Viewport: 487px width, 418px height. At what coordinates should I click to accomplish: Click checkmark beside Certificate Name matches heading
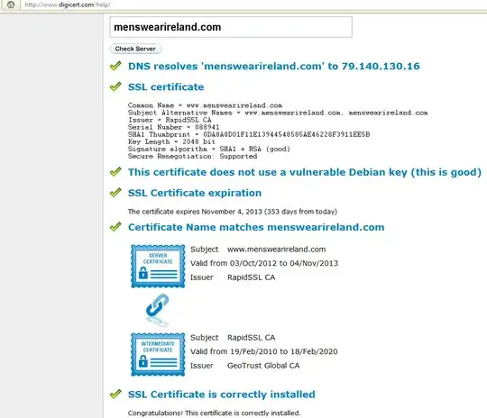(x=115, y=227)
